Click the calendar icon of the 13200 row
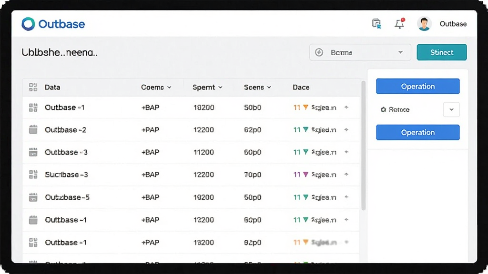This screenshot has width=488, height=274. pyautogui.click(x=33, y=220)
